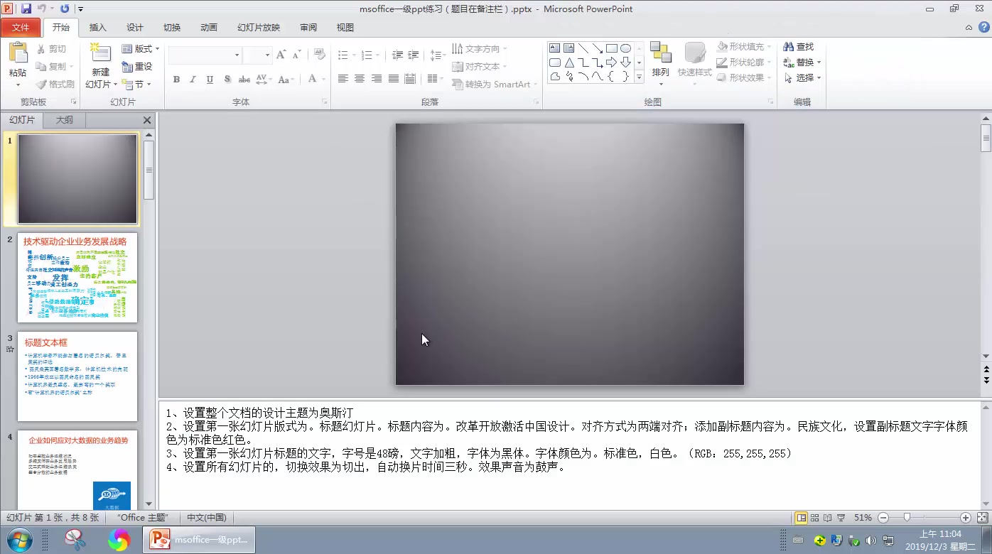Align text right in paragraph group
The image size is (992, 554).
tap(377, 79)
